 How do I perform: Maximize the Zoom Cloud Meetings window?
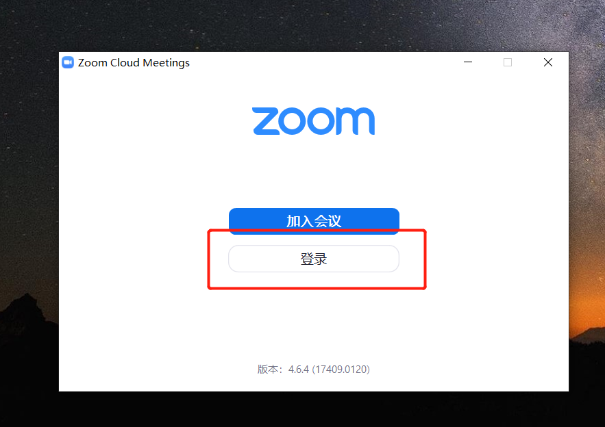[x=508, y=62]
